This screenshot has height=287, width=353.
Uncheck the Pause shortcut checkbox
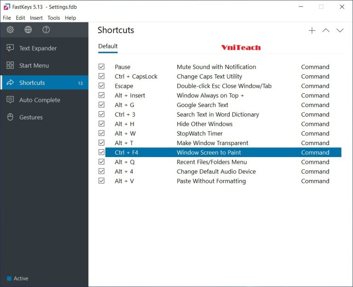[102, 67]
